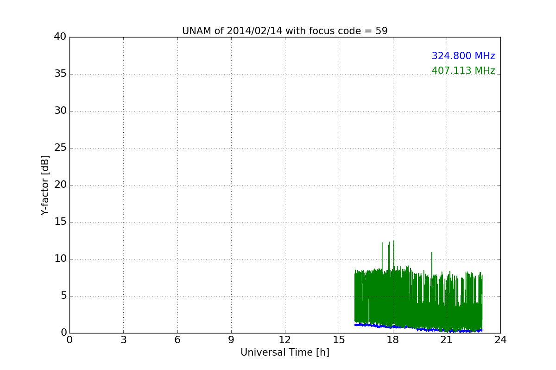Click the y-axis tick label 20
This screenshot has height=370, width=556.
tap(60, 185)
